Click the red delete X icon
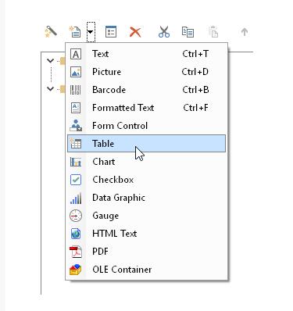The height and width of the screenshot is (311, 293). 135,32
